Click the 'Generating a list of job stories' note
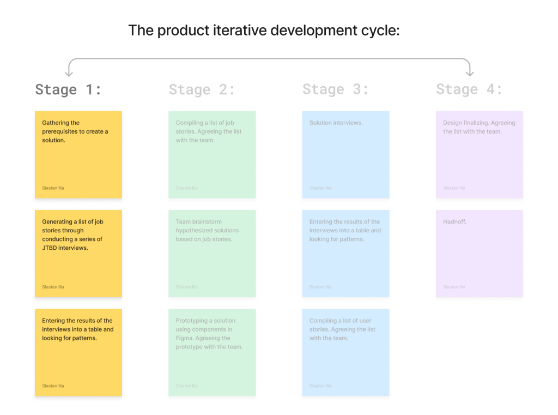 78,254
